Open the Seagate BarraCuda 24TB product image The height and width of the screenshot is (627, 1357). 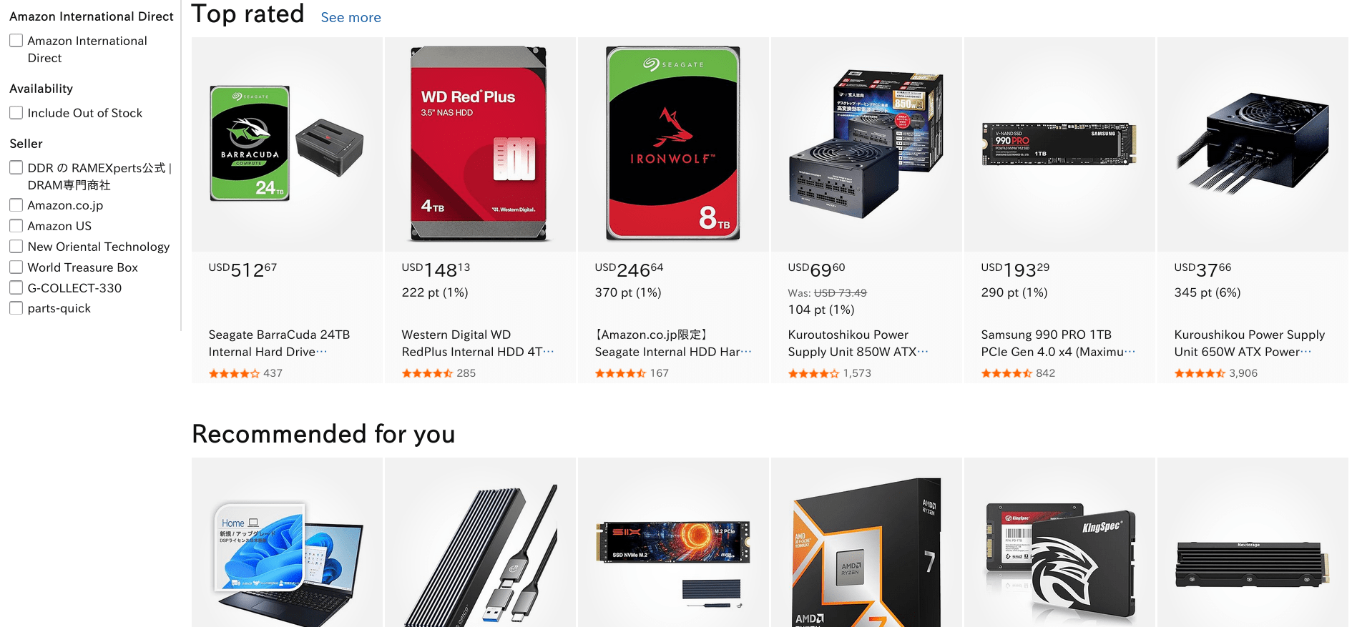click(x=287, y=144)
